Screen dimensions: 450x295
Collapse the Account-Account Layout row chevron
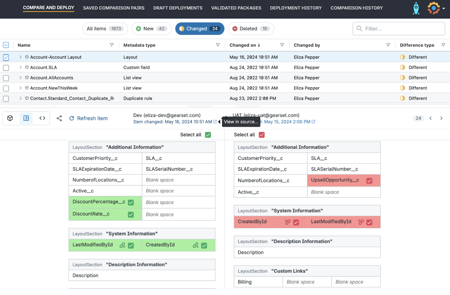click(20, 57)
